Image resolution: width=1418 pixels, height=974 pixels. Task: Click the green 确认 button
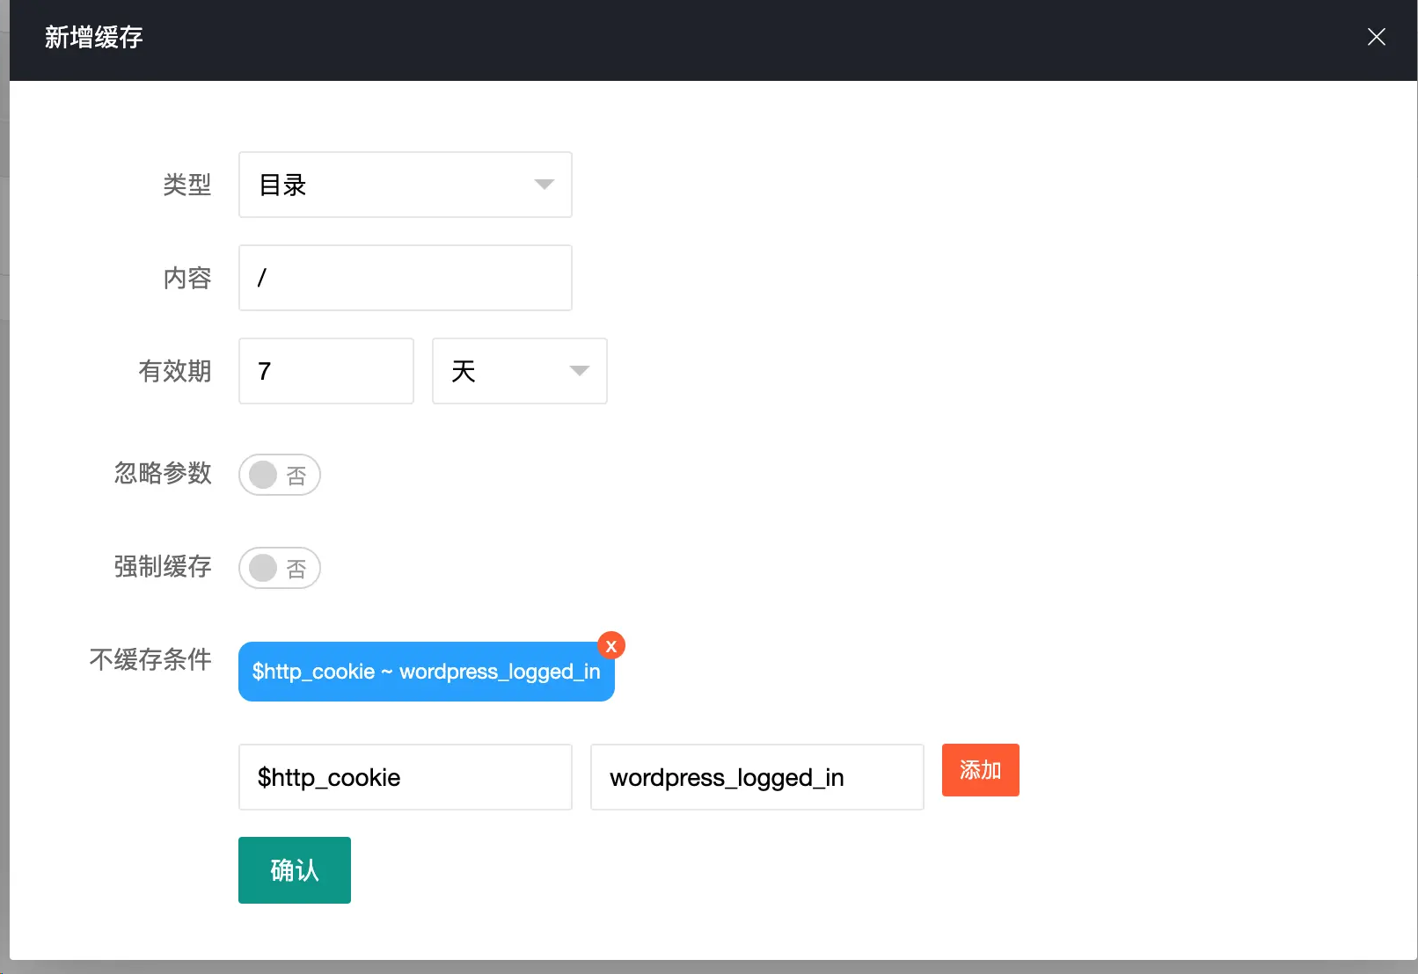[x=294, y=870]
